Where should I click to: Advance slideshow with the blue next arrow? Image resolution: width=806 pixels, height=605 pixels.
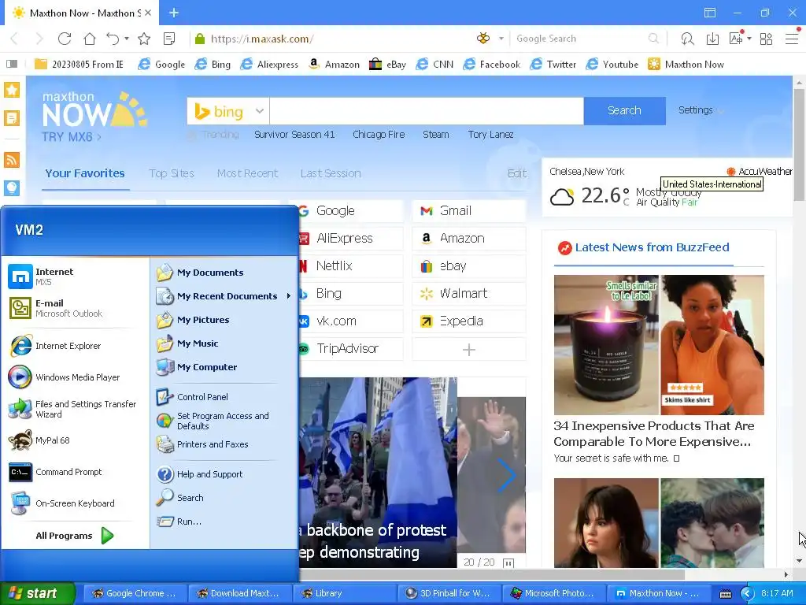point(506,475)
